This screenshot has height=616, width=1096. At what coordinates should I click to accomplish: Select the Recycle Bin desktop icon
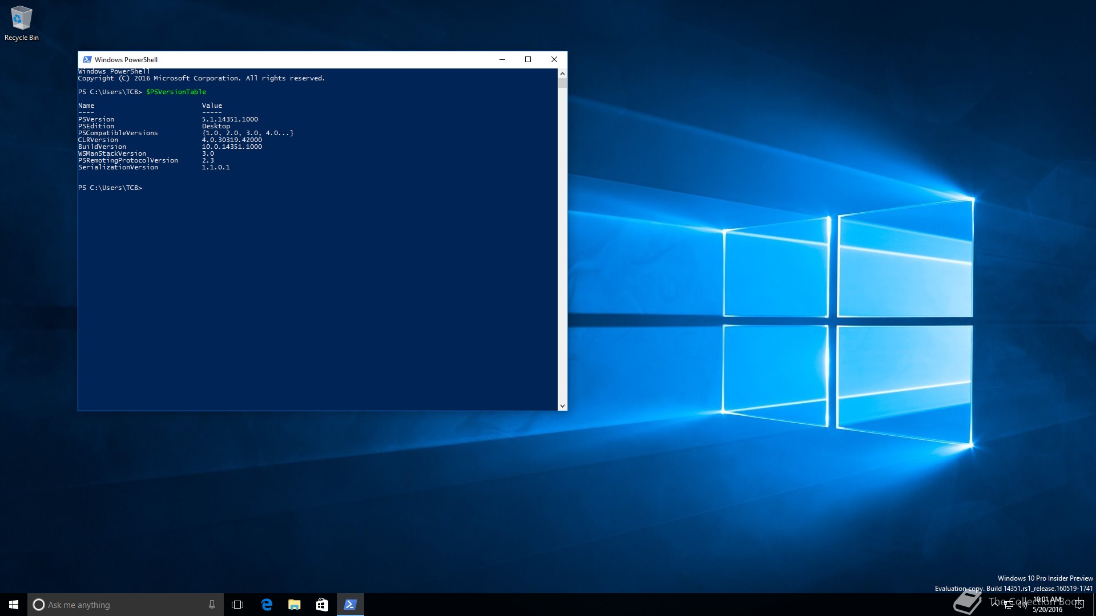coord(21,23)
